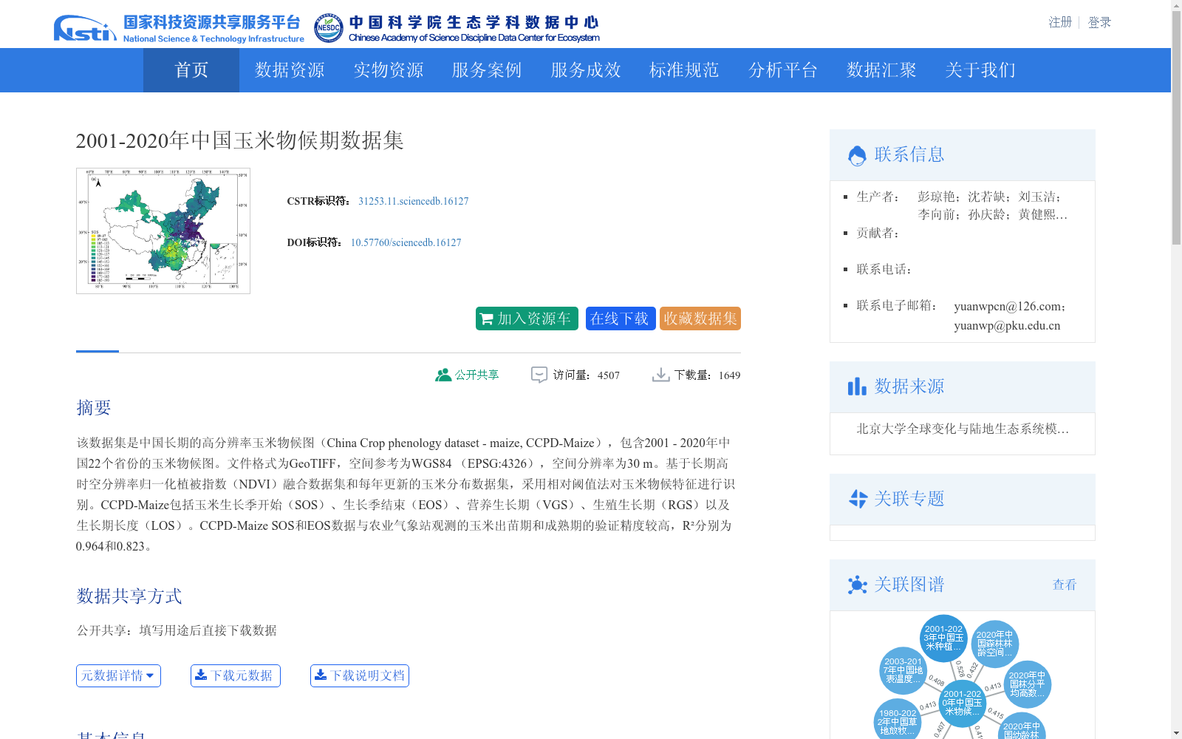Click data source text 北京大学全球变化与陆地生态系统模

tap(963, 429)
